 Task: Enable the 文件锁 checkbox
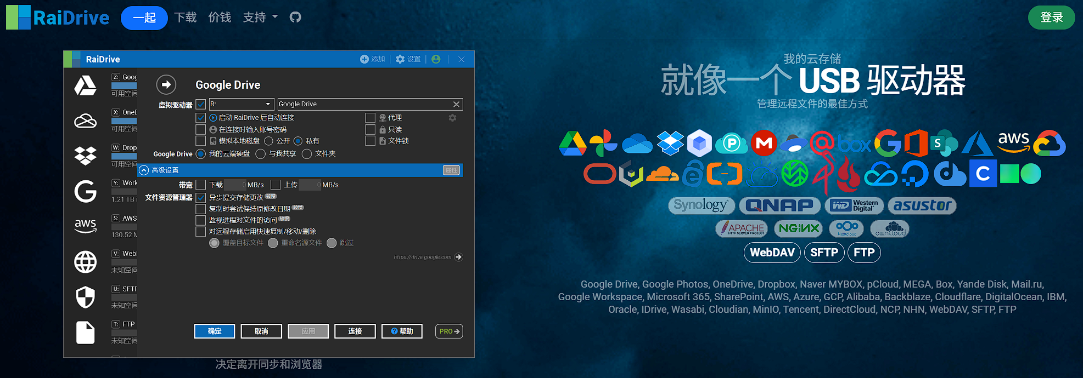371,141
